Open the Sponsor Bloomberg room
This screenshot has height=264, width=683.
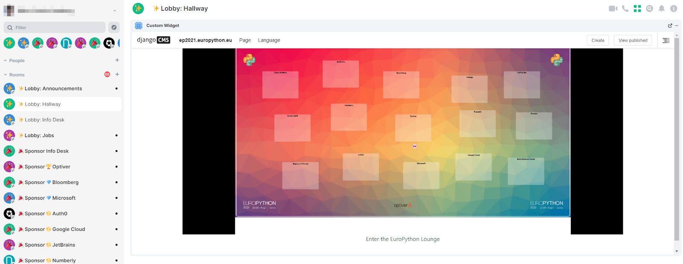pos(62,182)
